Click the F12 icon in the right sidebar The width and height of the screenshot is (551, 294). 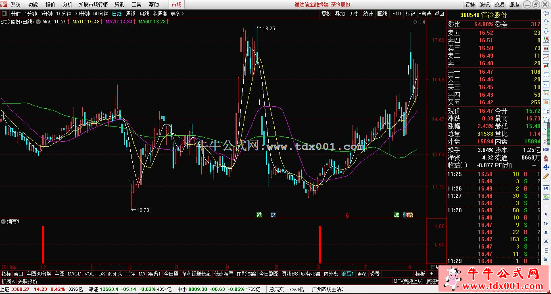click(546, 110)
